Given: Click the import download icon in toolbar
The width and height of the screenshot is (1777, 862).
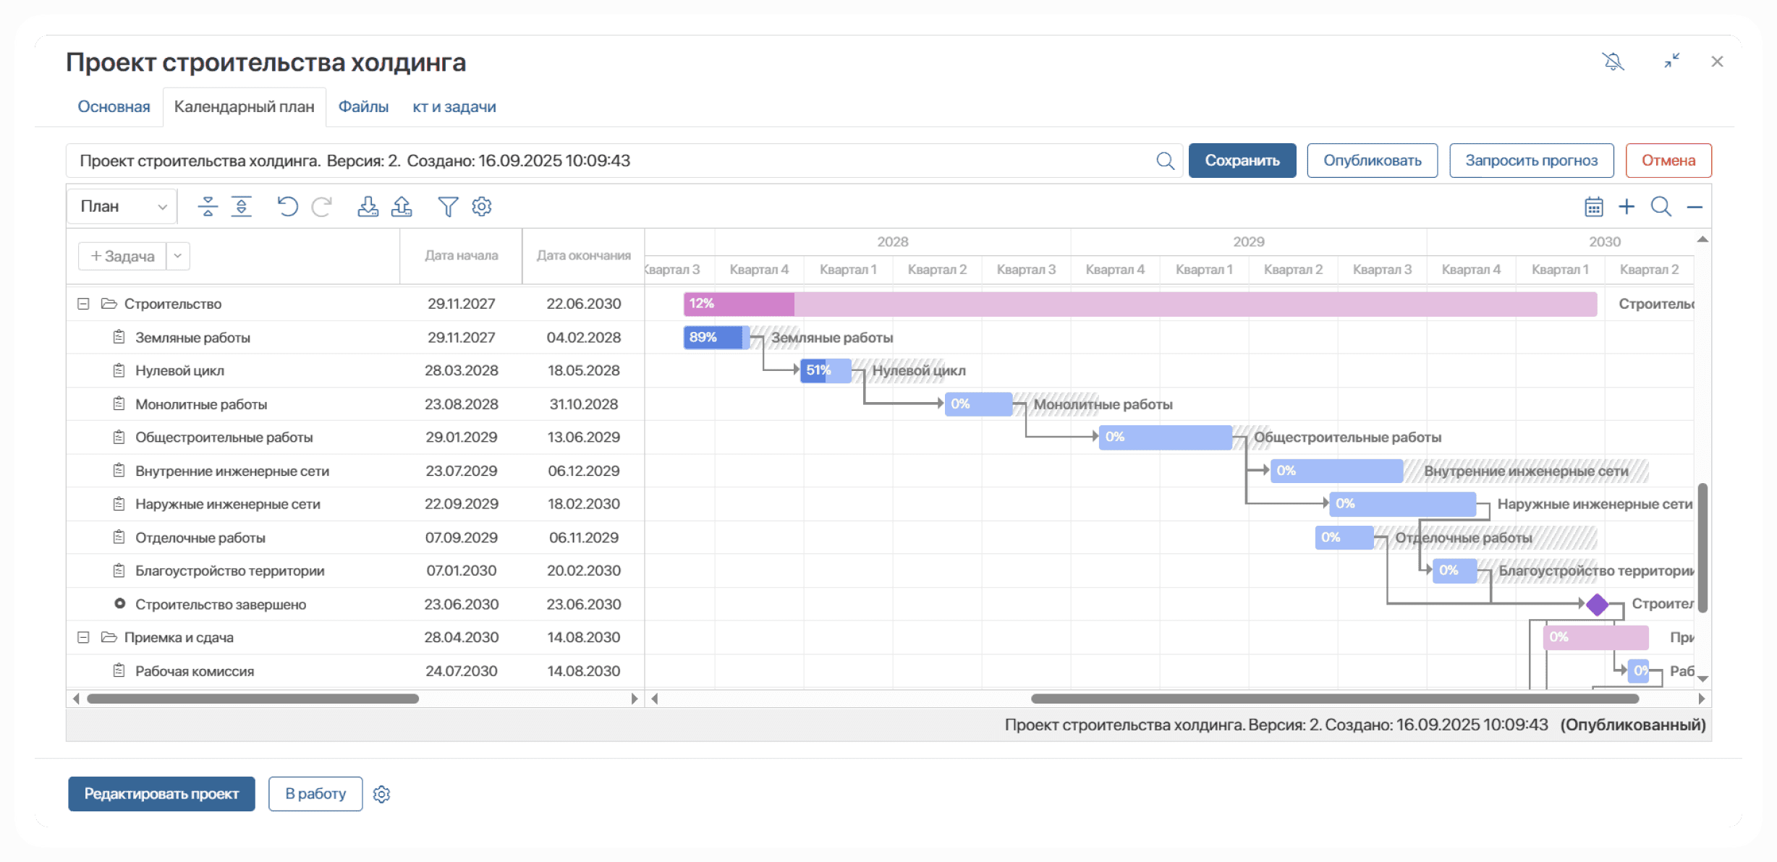Looking at the screenshot, I should click(x=368, y=207).
